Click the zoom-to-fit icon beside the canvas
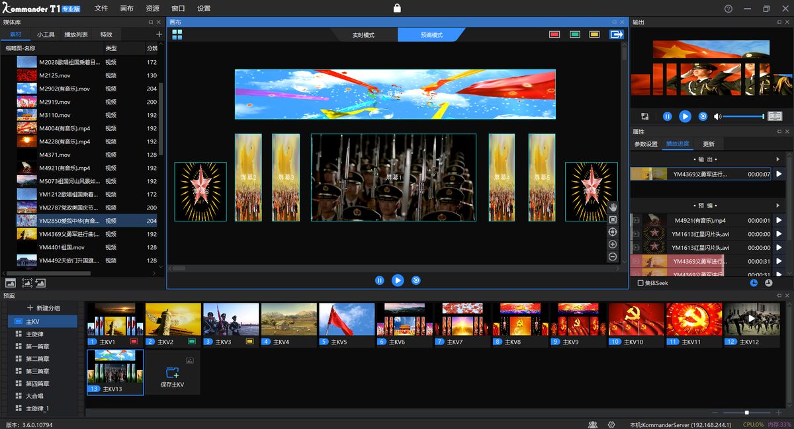 (x=613, y=219)
